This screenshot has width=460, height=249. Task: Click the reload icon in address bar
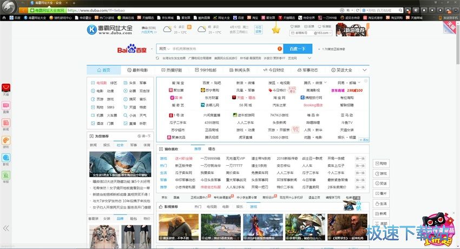pos(358,10)
